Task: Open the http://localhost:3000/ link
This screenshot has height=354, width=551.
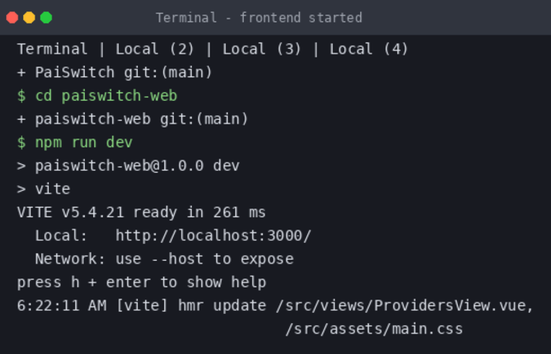Action: click(x=214, y=235)
